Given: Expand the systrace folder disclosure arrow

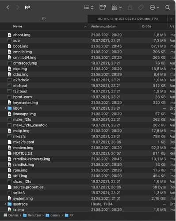Looking at the screenshot, I should tap(5, 204).
